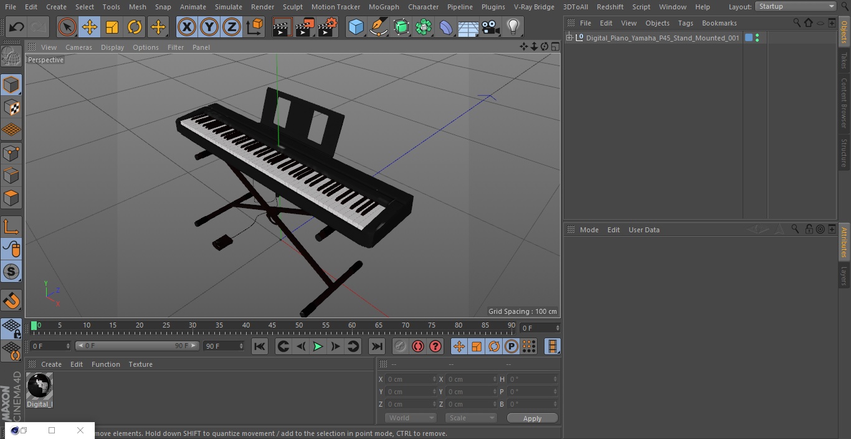Toggle Viewport Solo mode
Image resolution: width=851 pixels, height=439 pixels.
pyautogui.click(x=11, y=271)
